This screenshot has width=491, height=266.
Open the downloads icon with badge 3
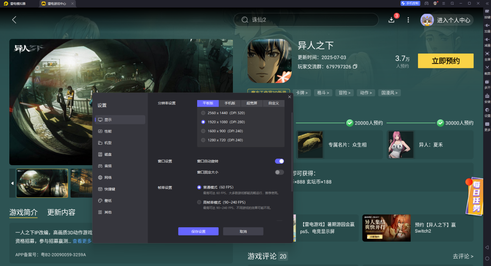click(x=391, y=20)
